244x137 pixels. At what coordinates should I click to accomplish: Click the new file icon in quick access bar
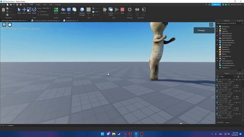pos(7,5)
